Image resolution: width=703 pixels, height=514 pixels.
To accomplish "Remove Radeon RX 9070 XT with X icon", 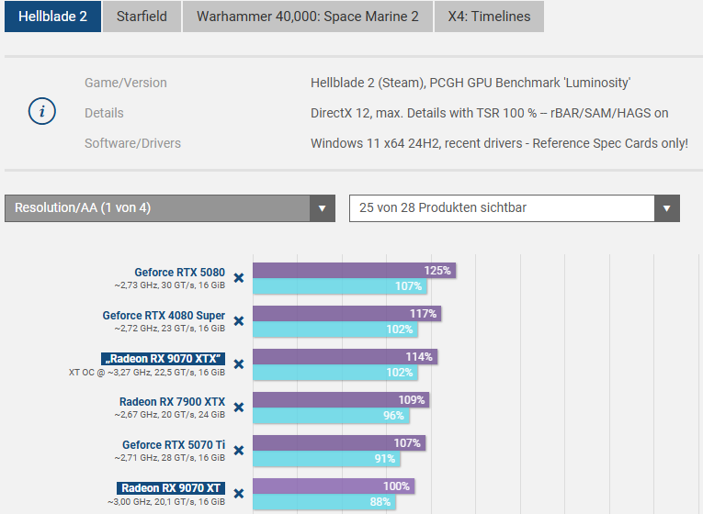I will tap(239, 494).
